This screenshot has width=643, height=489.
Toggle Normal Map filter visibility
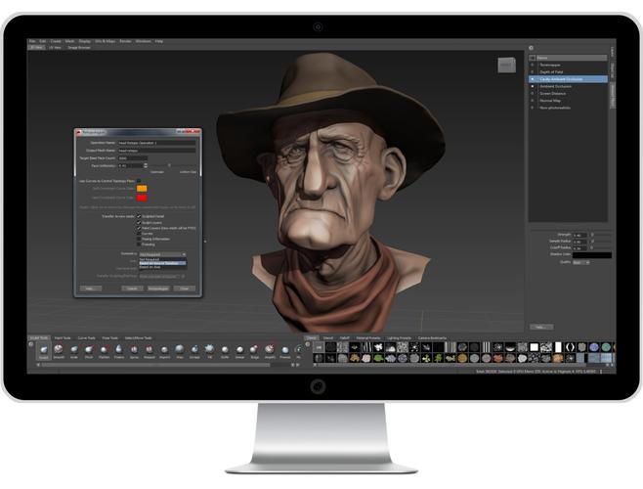[533, 101]
